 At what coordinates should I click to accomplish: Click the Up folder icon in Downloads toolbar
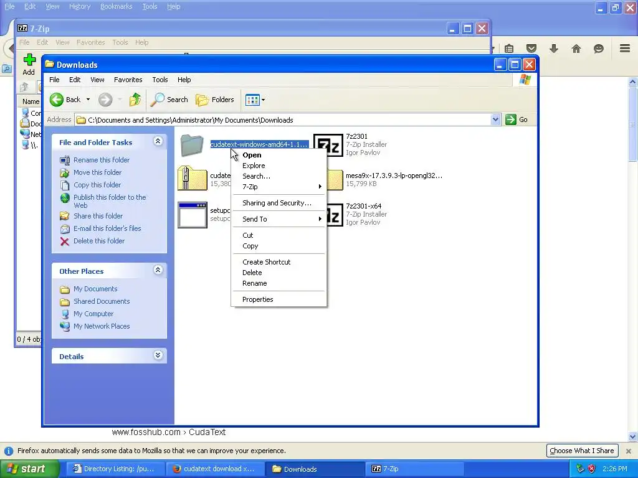[x=135, y=100]
